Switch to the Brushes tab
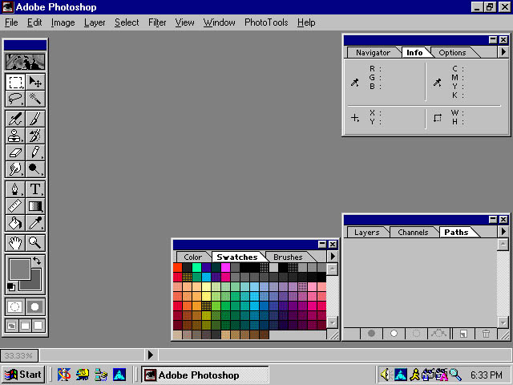Image resolution: width=513 pixels, height=385 pixels. (288, 257)
